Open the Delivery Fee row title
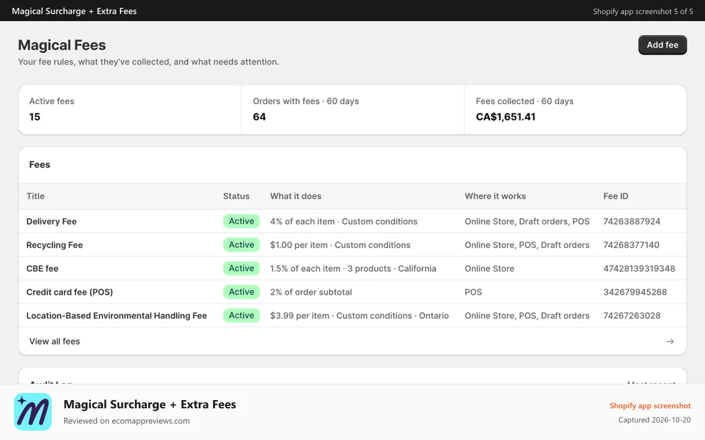Viewport: 705px width, 440px height. pos(52,222)
